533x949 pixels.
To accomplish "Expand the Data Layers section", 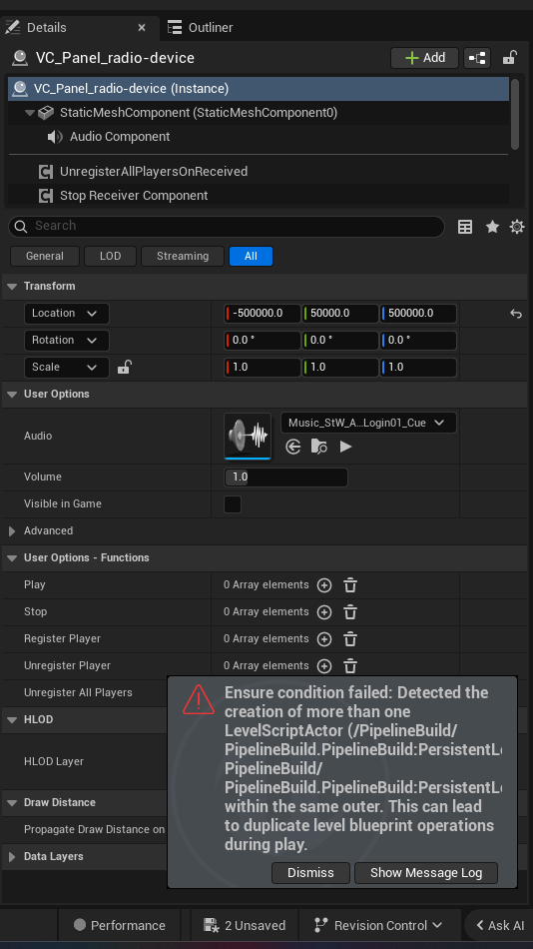I will click(x=12, y=857).
